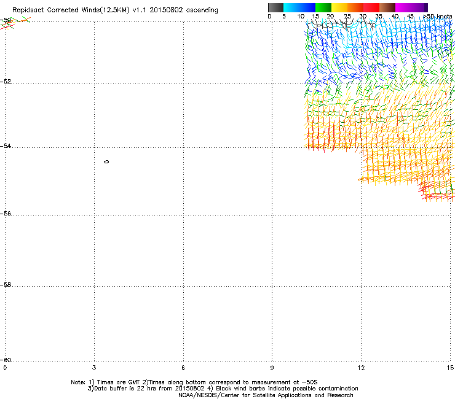The image size is (455, 399).
Task: Click the -56 latitude axis label
Action: click(x=6, y=214)
